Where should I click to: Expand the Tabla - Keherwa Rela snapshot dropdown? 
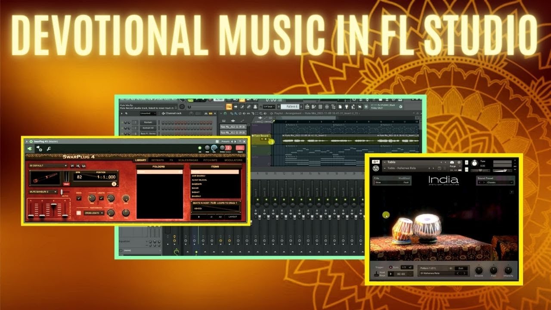coord(384,168)
